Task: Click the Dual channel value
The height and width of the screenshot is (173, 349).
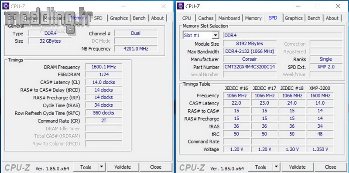Action: pos(136,34)
